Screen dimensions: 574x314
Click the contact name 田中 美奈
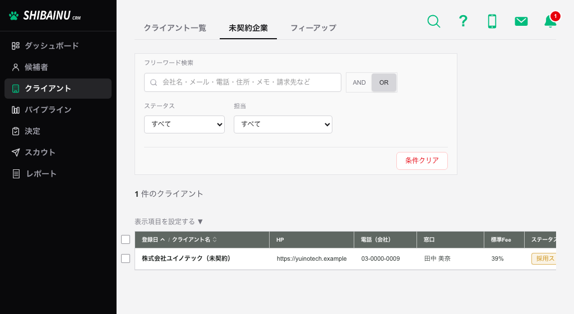(437, 258)
